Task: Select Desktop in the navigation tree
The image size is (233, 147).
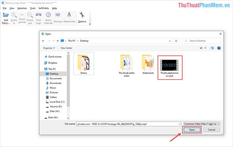Action: [x=53, y=74]
